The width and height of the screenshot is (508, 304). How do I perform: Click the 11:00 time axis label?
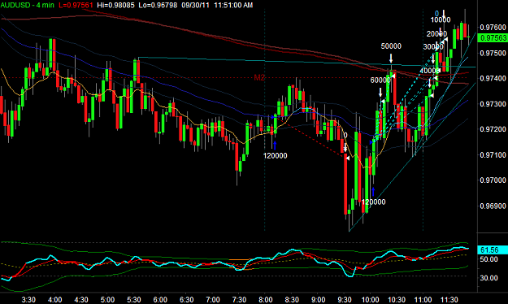423,299
